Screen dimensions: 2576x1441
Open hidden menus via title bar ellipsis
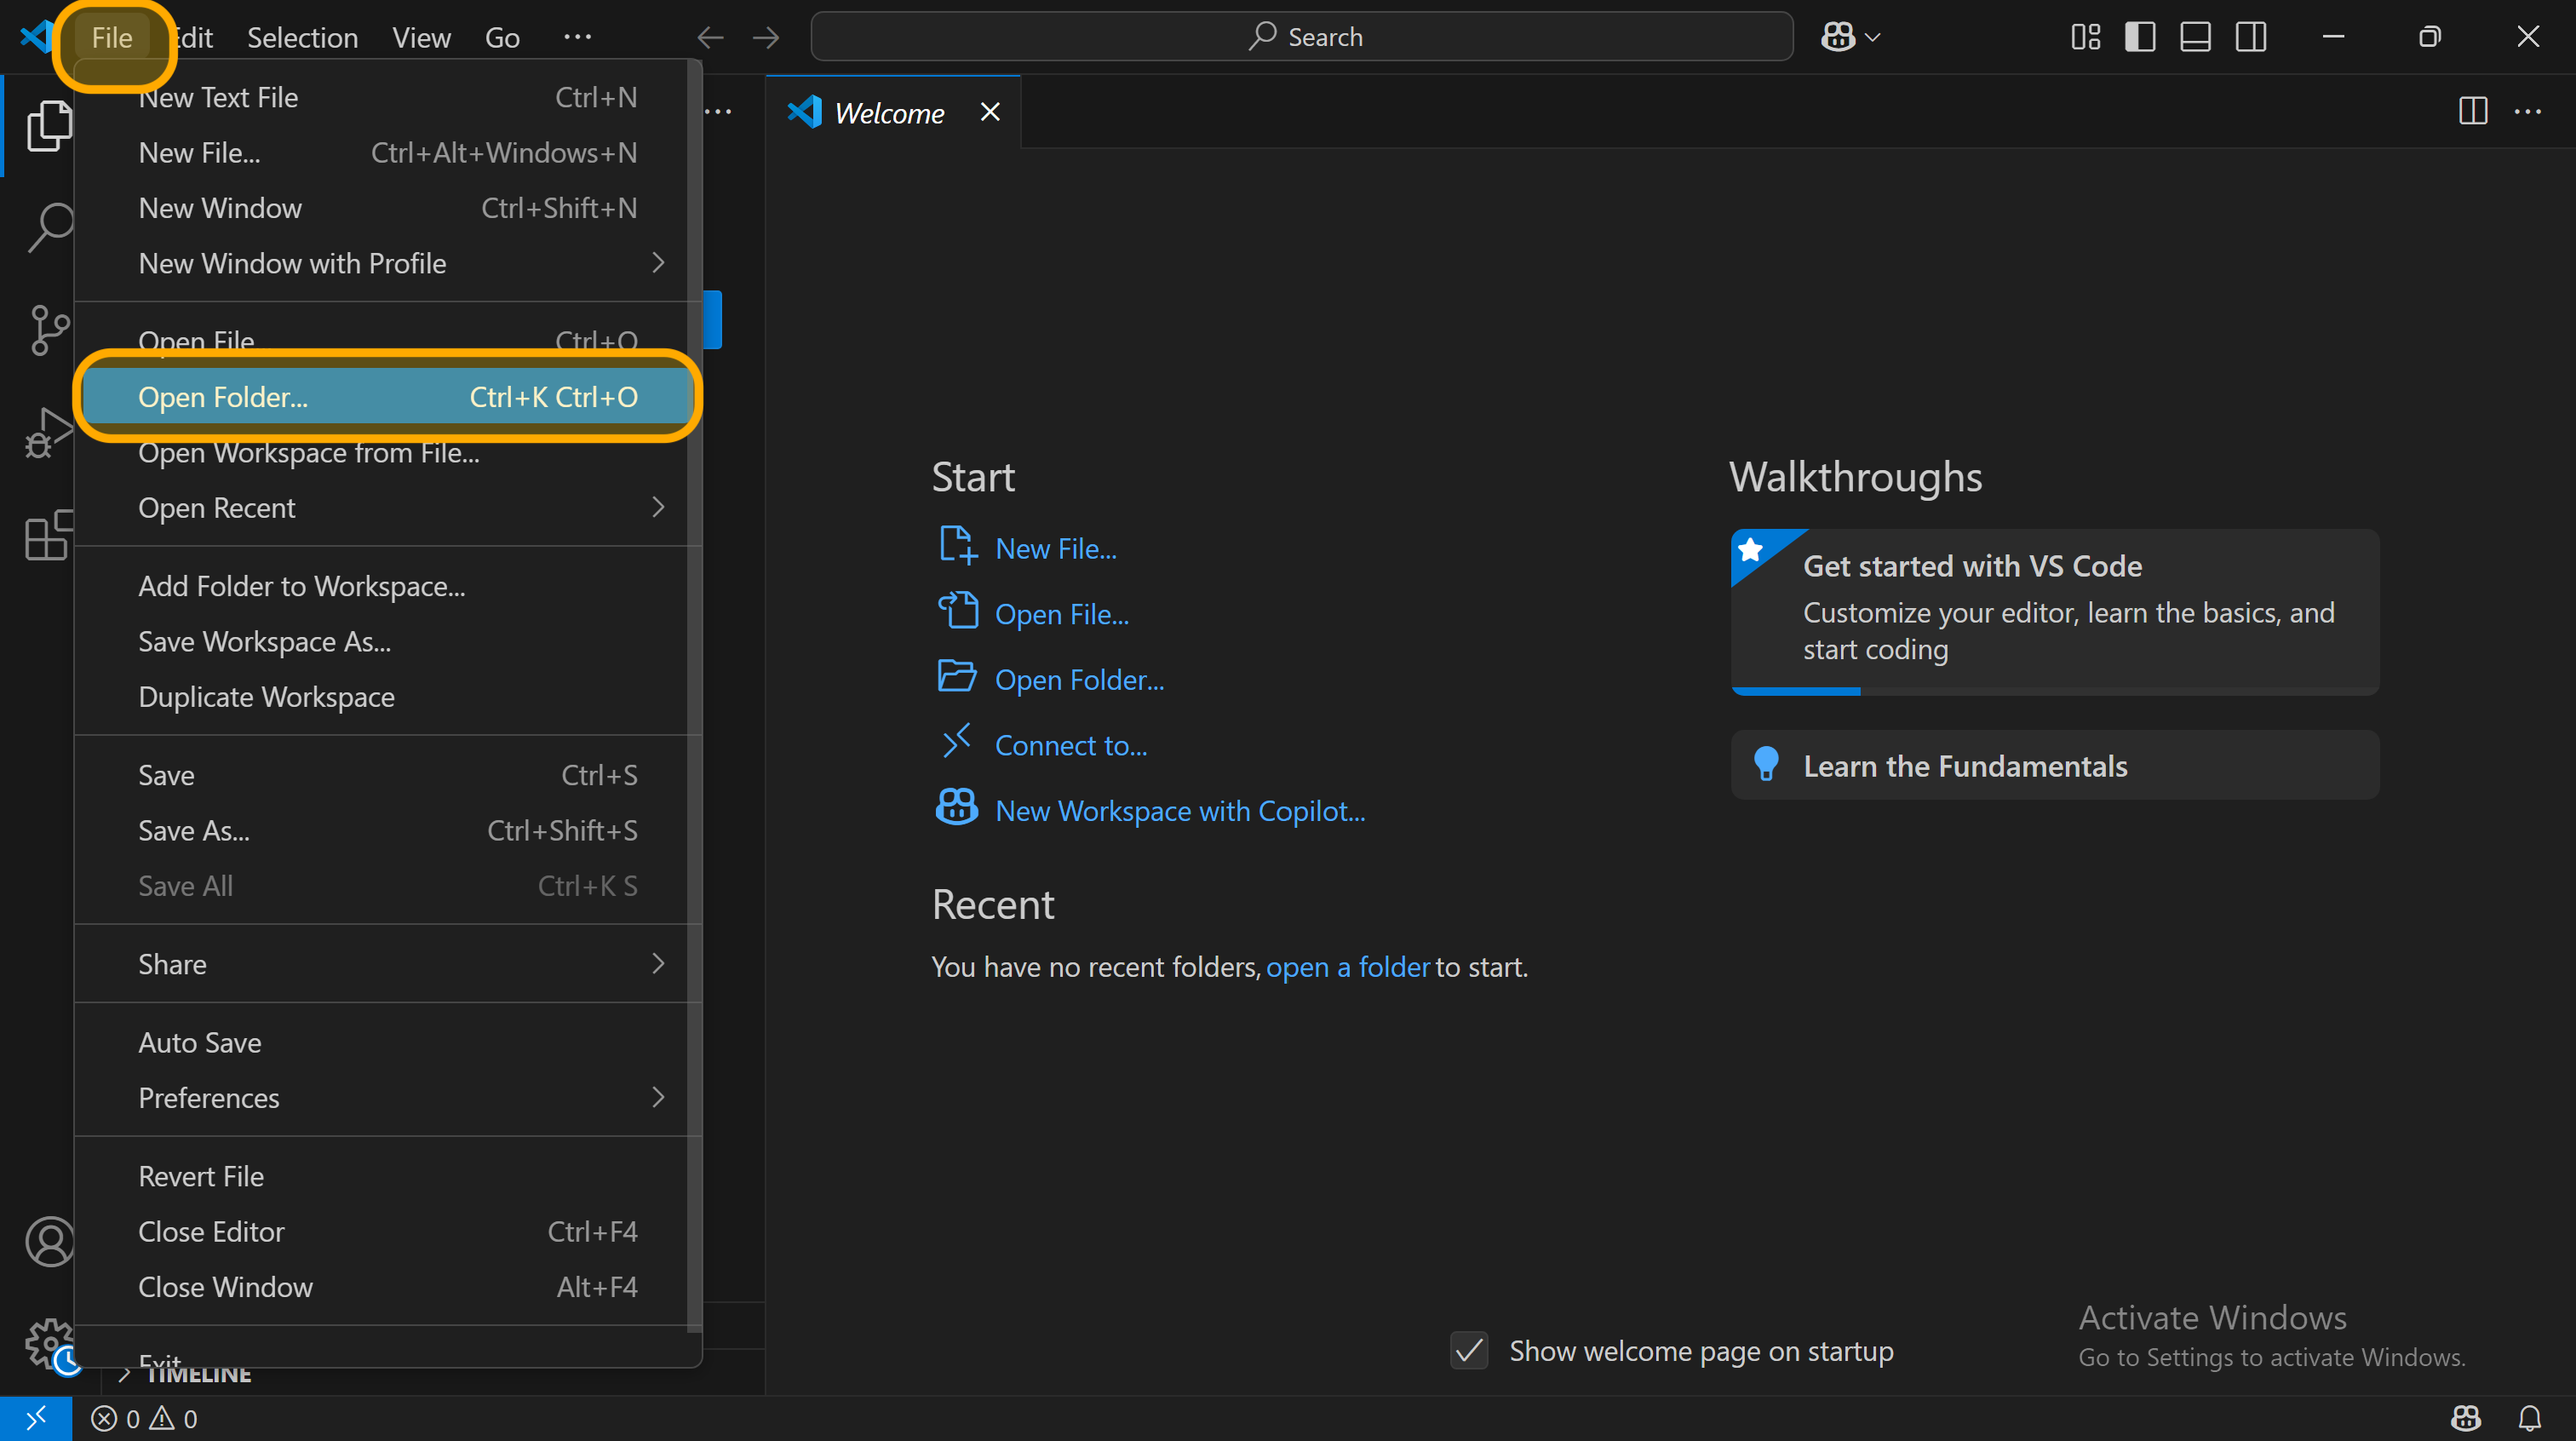click(577, 37)
